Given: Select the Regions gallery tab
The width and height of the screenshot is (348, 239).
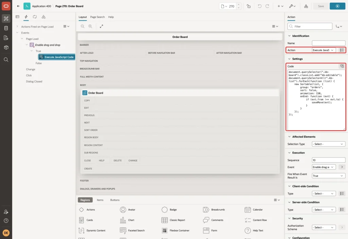Looking at the screenshot, I should tap(85, 200).
